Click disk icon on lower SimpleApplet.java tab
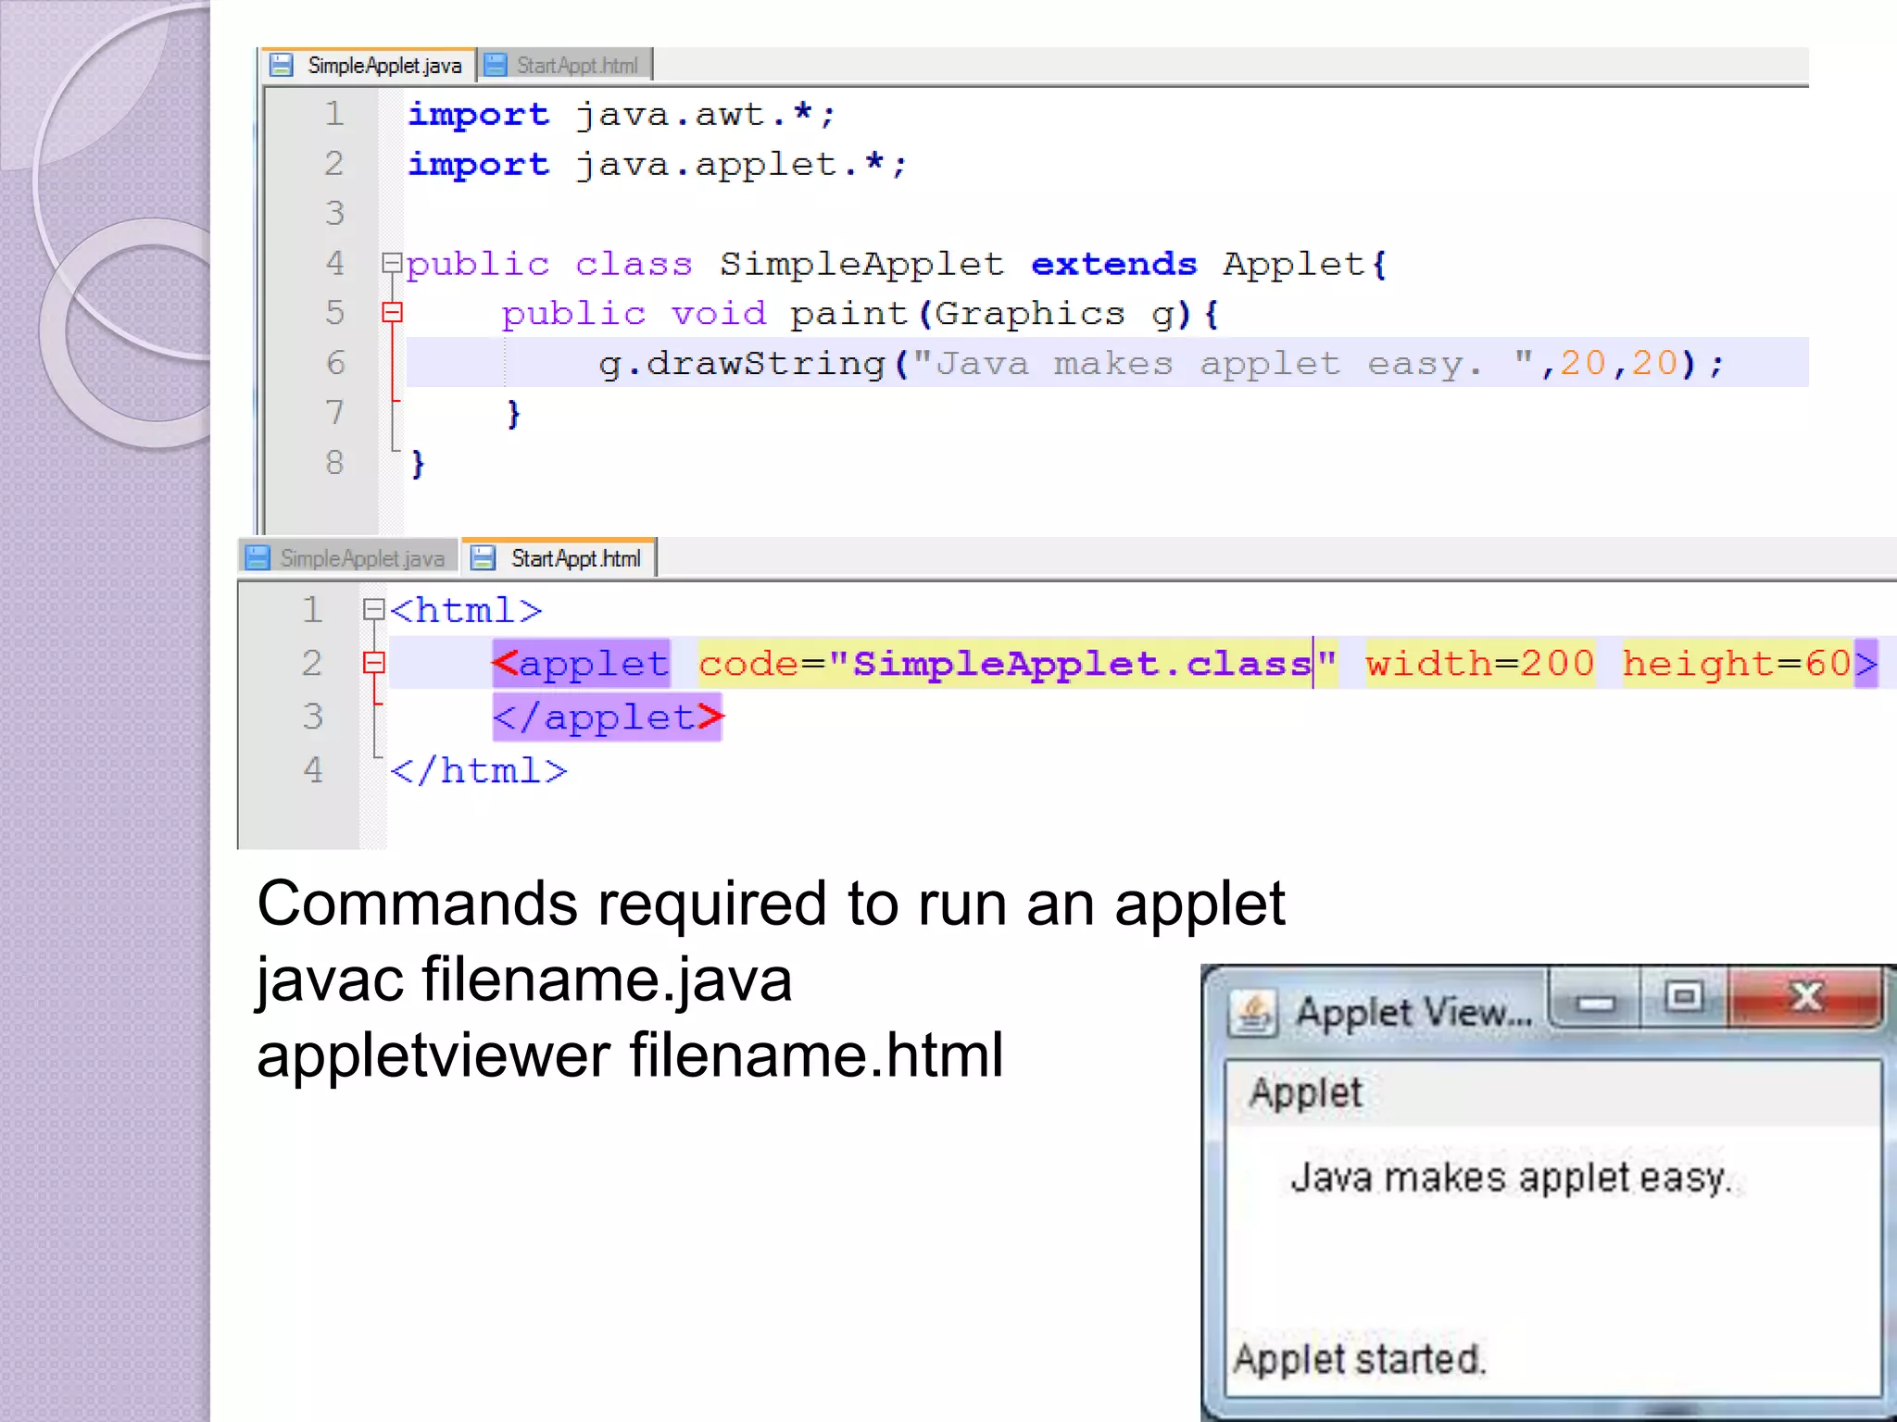This screenshot has width=1897, height=1422. (x=257, y=558)
